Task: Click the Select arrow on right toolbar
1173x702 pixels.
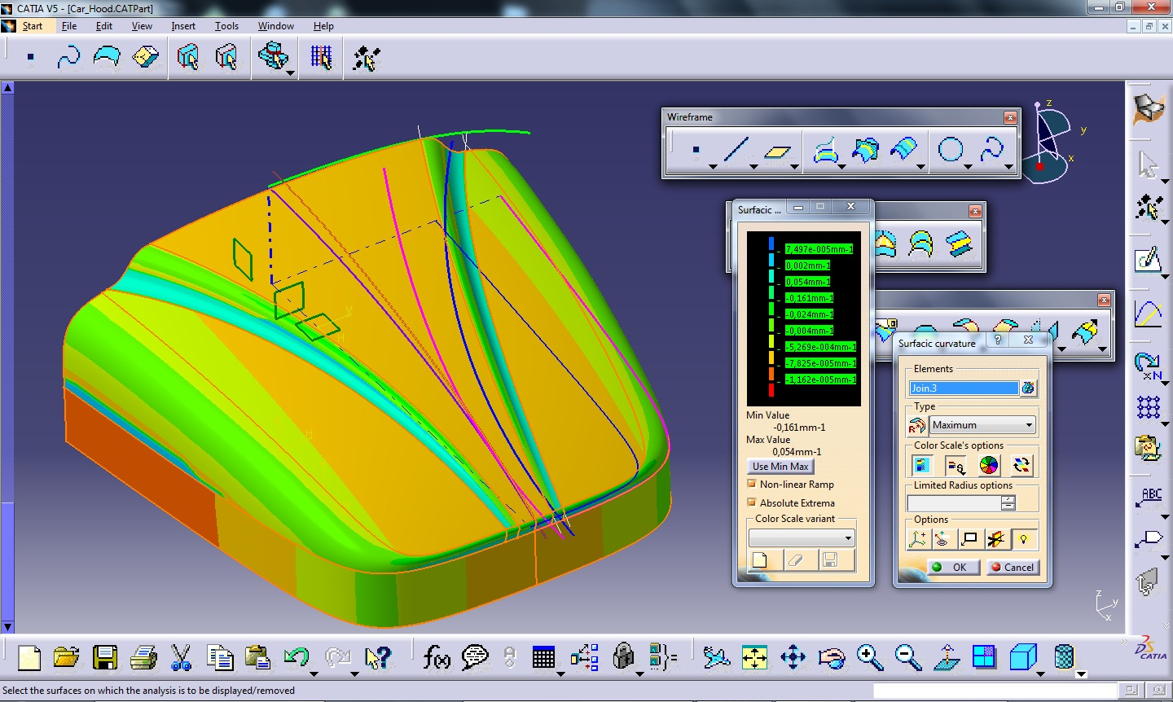Action: point(1148,165)
